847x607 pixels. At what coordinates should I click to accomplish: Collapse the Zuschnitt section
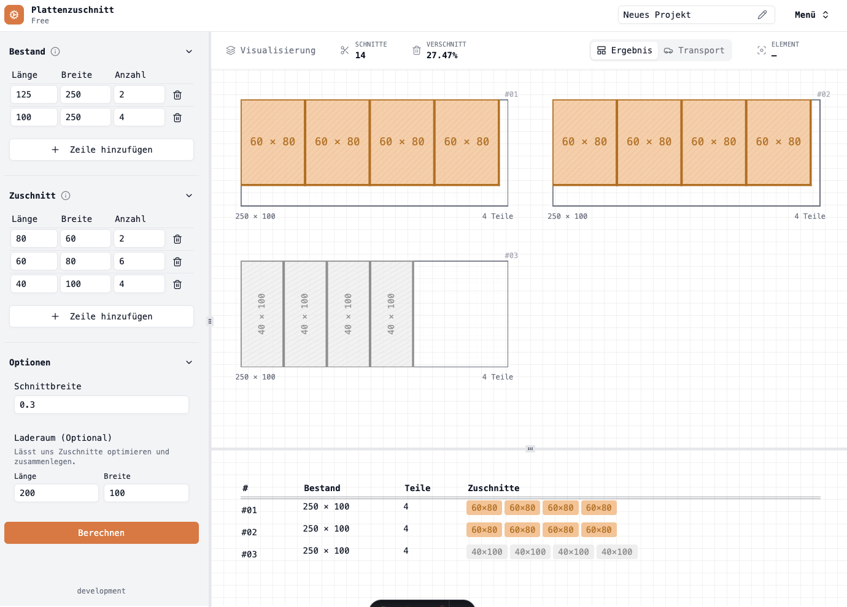(x=189, y=196)
